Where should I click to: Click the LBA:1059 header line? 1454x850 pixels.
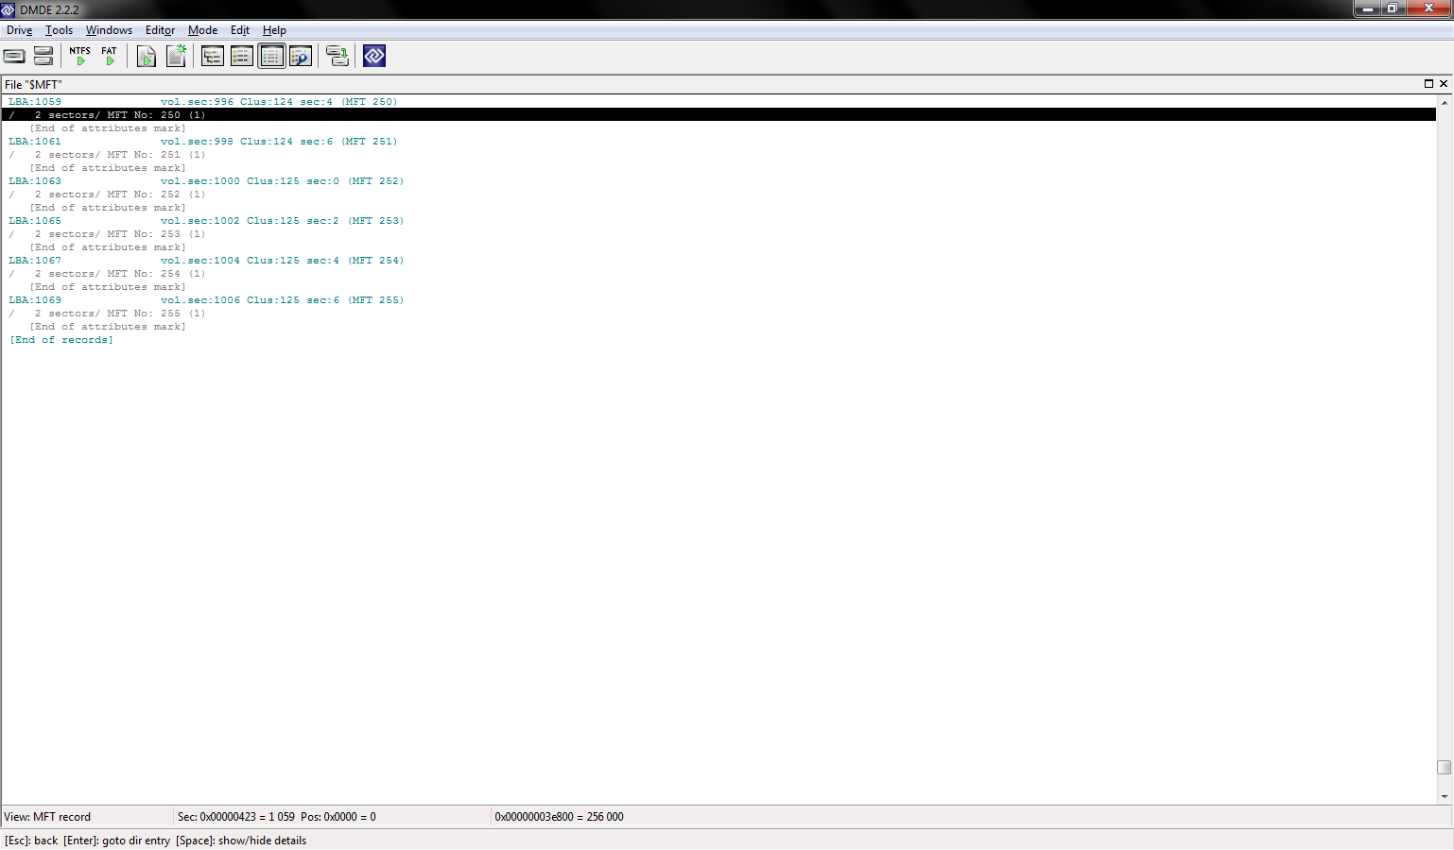(x=203, y=102)
